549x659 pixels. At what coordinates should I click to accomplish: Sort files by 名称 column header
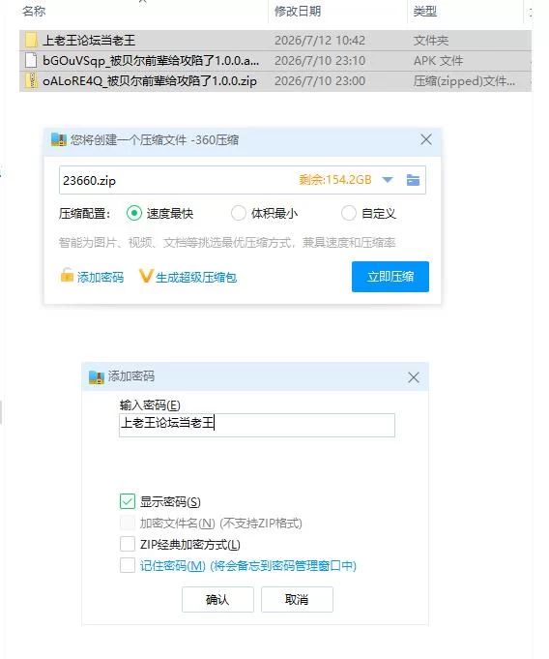(34, 11)
